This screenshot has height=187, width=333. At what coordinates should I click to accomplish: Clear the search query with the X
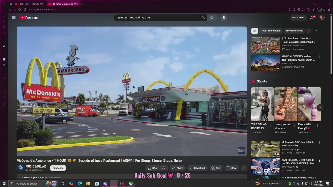(x=204, y=18)
